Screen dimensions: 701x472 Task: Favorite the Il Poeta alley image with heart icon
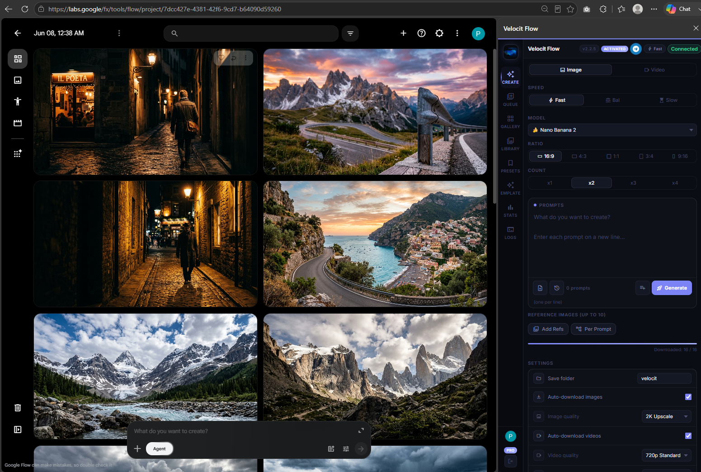(221, 58)
